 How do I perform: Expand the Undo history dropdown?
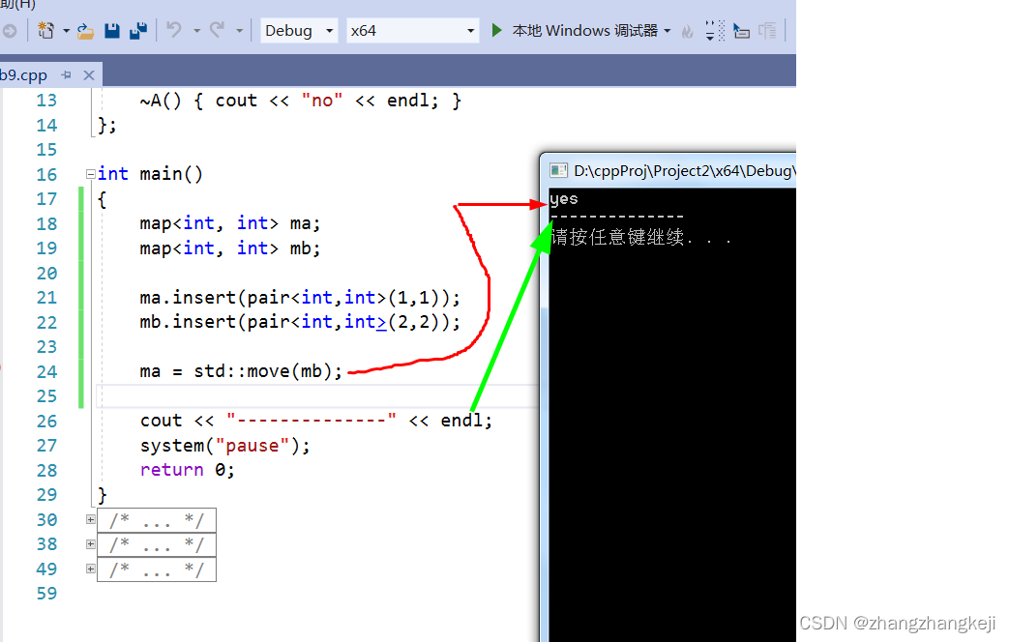[x=196, y=30]
